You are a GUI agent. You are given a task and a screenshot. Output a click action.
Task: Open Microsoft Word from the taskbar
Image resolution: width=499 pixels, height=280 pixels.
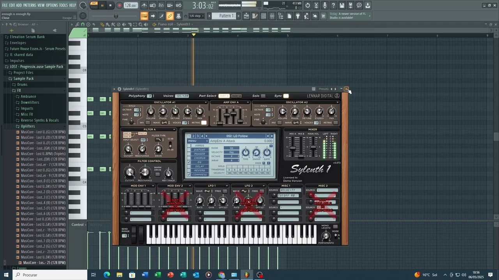pyautogui.click(x=145, y=275)
